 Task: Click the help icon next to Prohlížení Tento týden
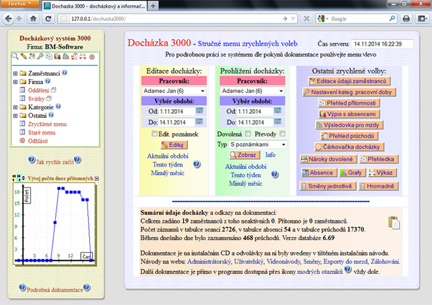275,174
